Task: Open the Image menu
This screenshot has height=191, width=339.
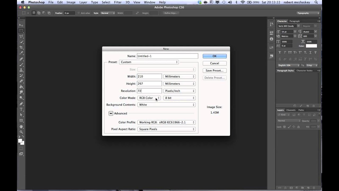Action: pyautogui.click(x=71, y=2)
